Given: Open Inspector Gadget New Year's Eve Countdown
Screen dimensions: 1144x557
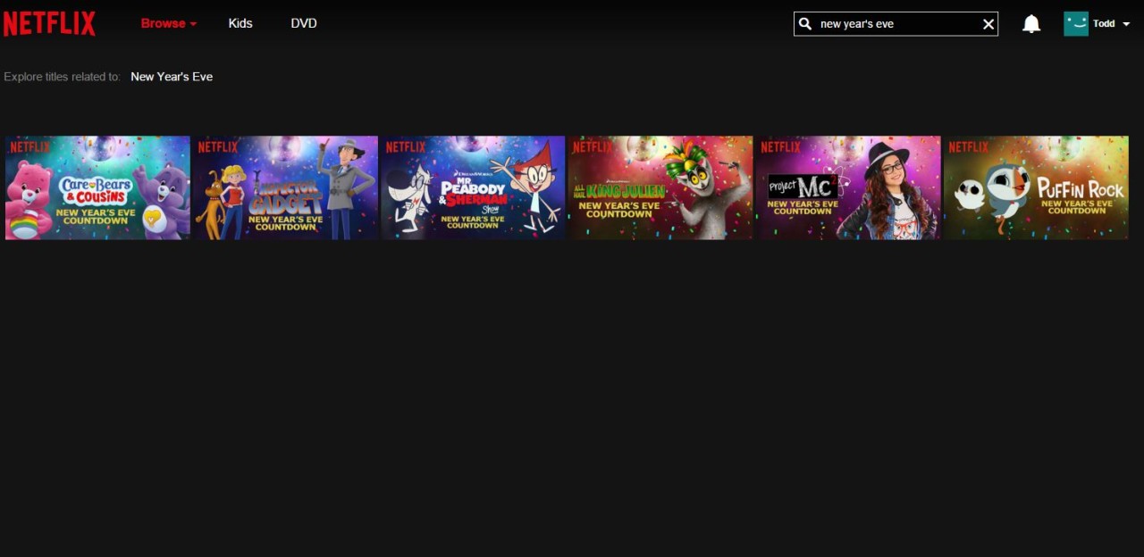Looking at the screenshot, I should tap(285, 187).
